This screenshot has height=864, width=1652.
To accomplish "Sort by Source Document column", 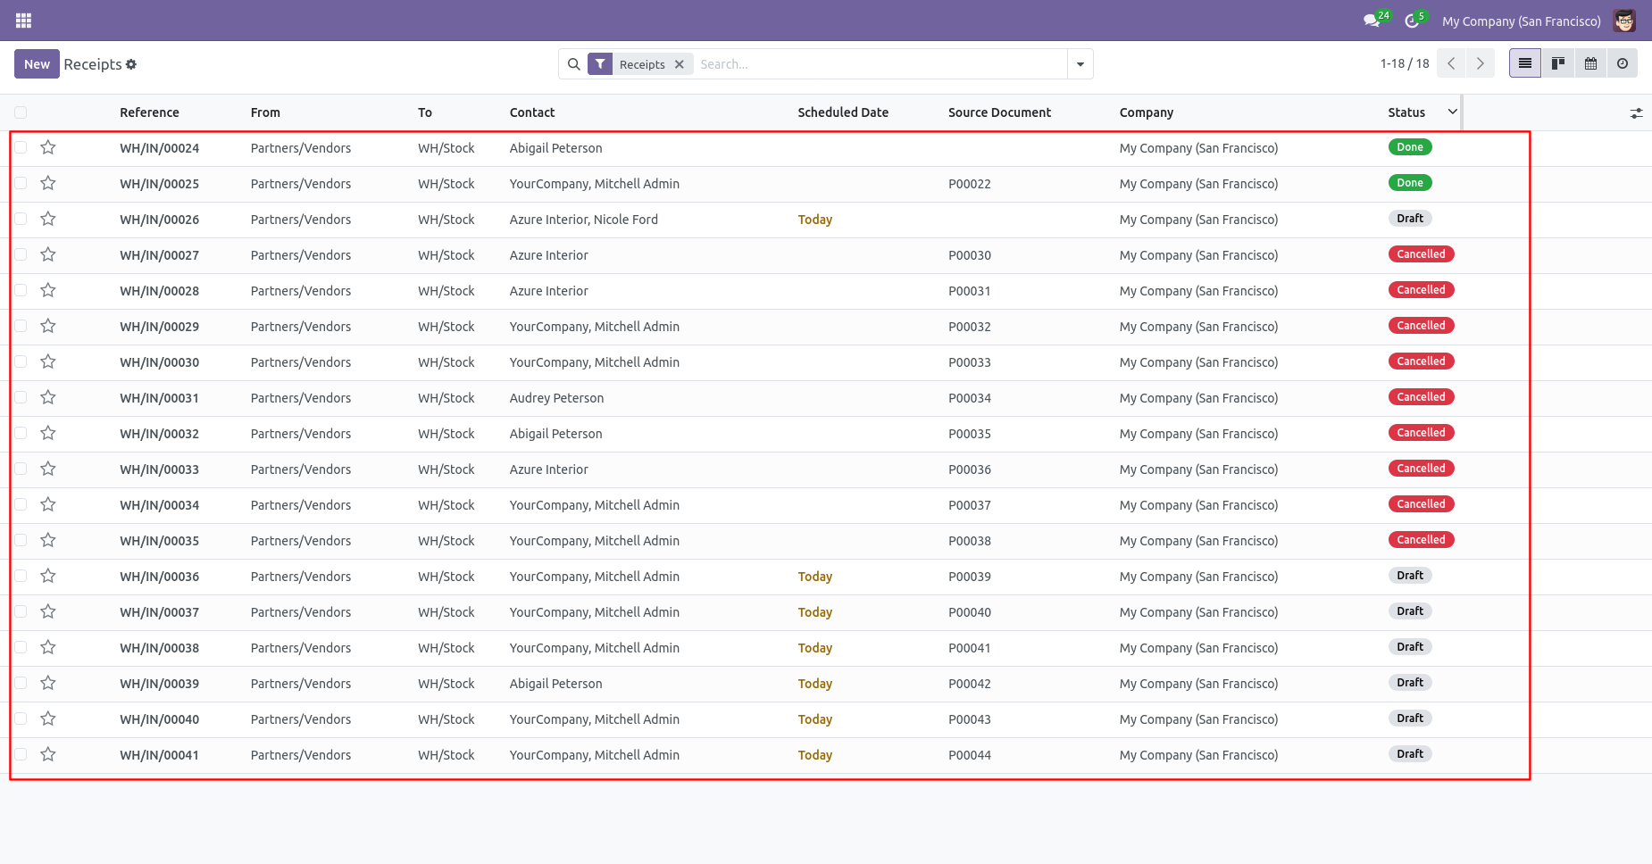I will point(999,112).
